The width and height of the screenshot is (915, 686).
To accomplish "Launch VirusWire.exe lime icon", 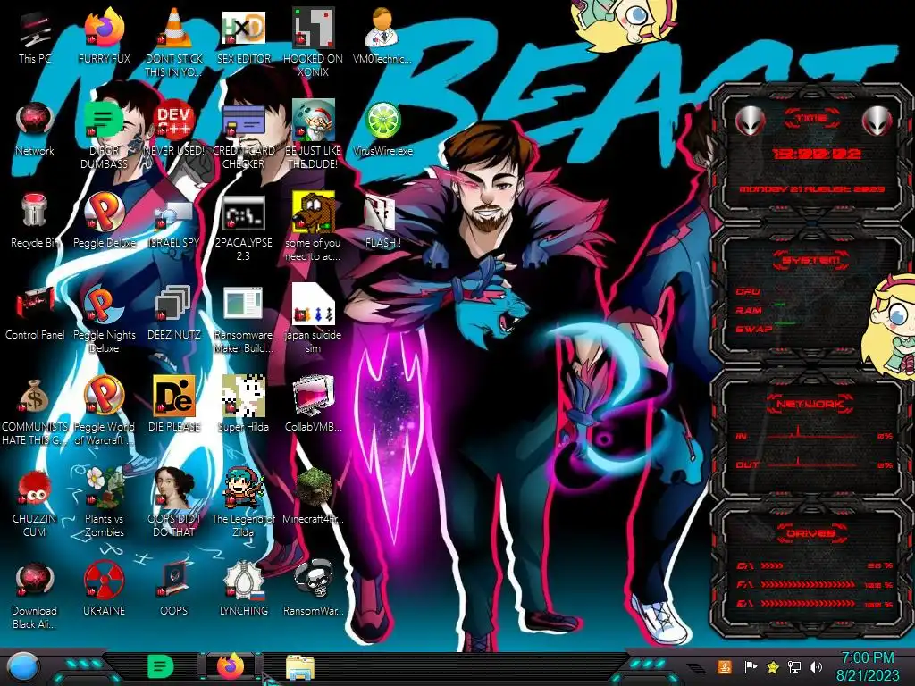I will click(382, 130).
